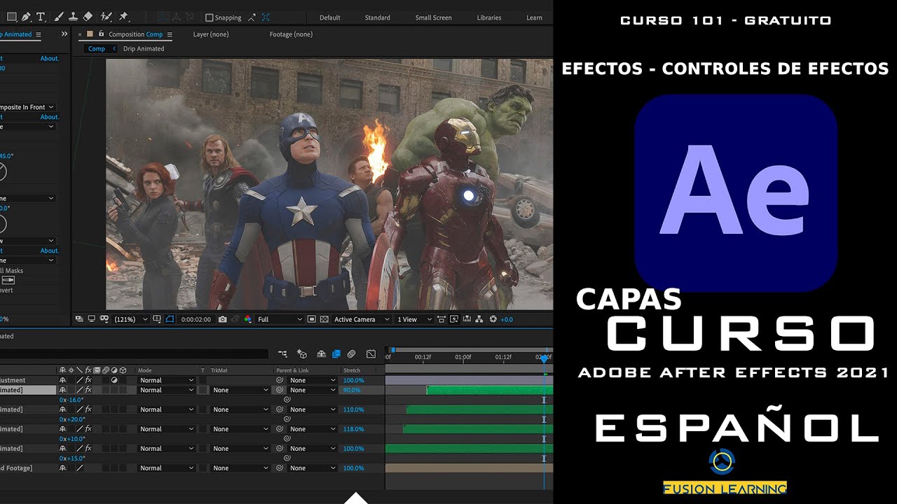Open the Mode dropdown on the Adjustment layer
This screenshot has height=504, width=897.
coord(167,380)
